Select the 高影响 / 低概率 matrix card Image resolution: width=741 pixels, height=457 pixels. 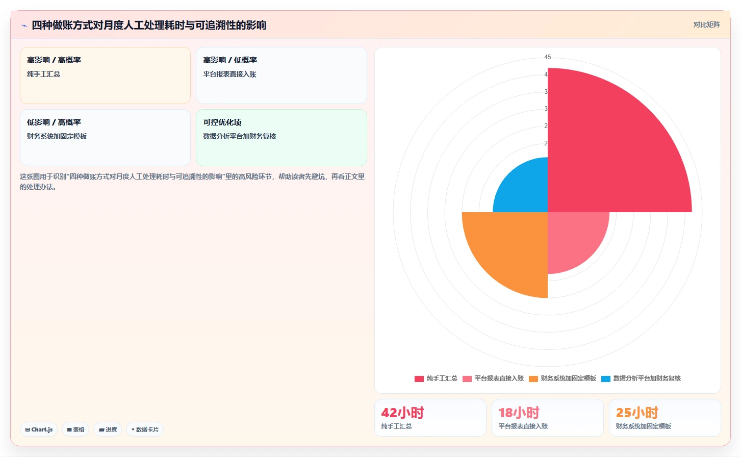point(282,75)
